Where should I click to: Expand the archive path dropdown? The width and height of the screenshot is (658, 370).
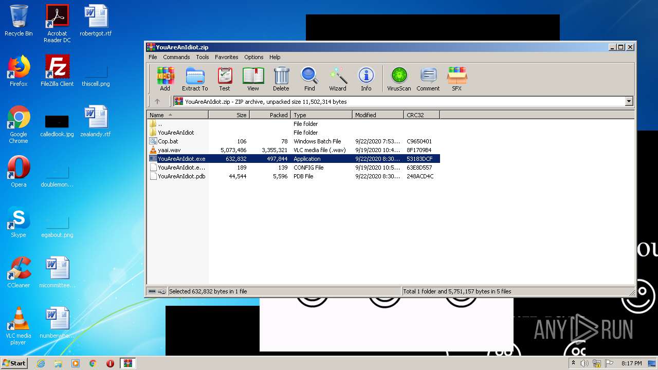[x=629, y=102]
